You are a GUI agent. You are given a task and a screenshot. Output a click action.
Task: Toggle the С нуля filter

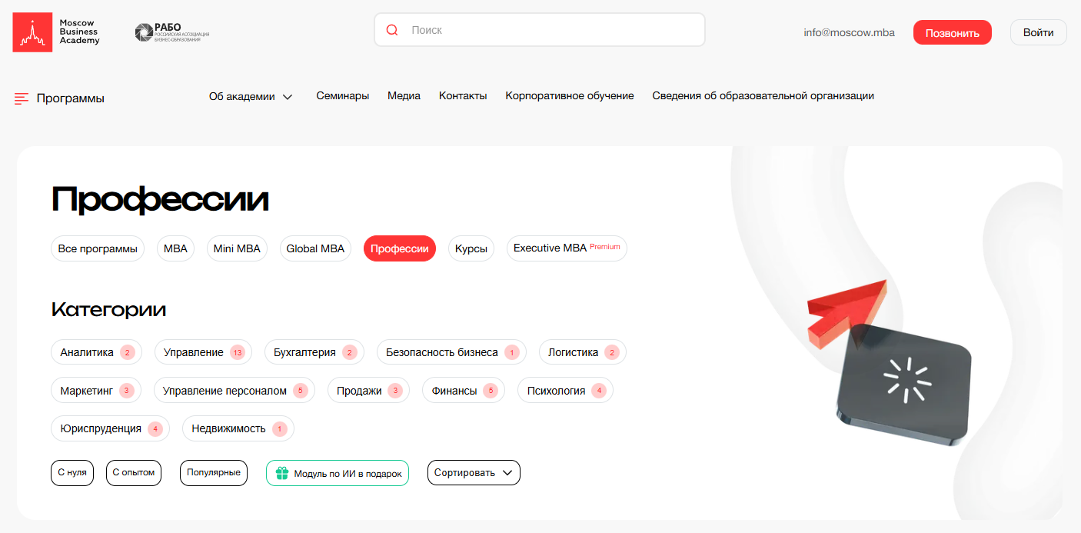(x=72, y=472)
